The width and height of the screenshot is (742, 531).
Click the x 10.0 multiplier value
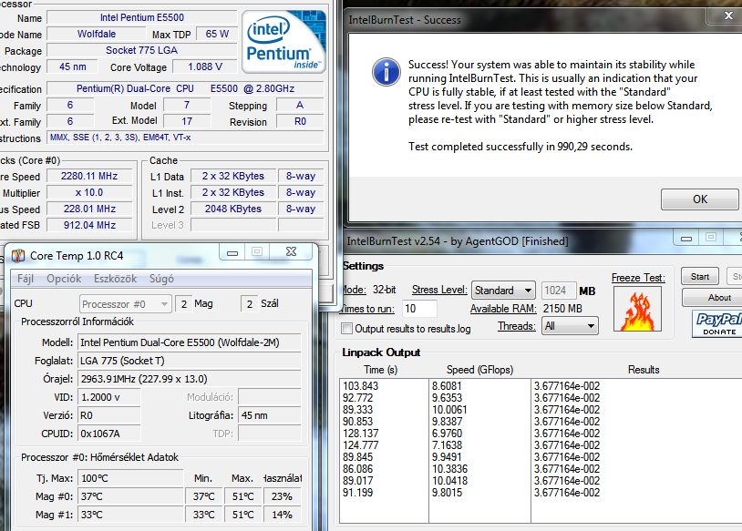pos(89,192)
